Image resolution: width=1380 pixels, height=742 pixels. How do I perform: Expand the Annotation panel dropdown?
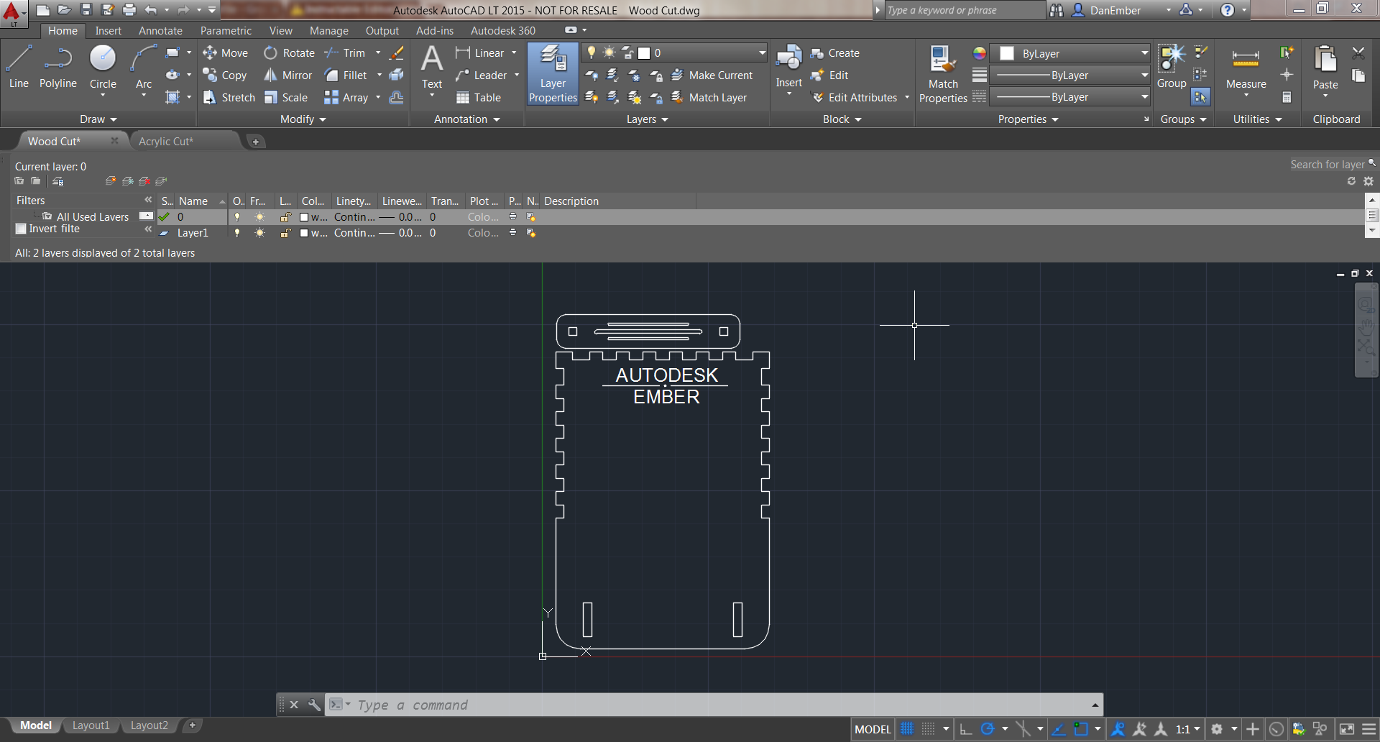pos(467,119)
